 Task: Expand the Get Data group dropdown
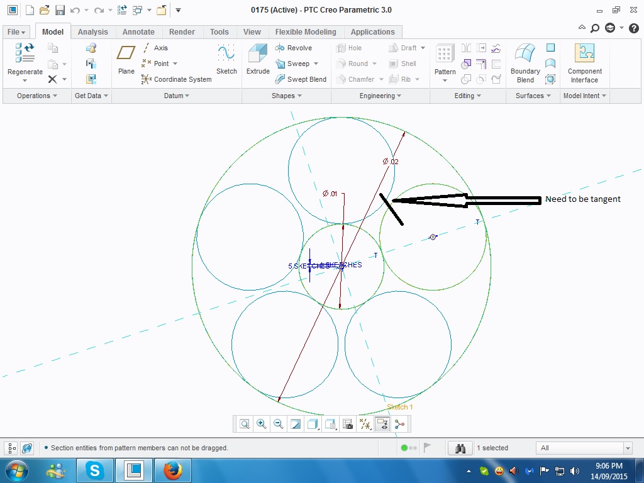point(91,96)
